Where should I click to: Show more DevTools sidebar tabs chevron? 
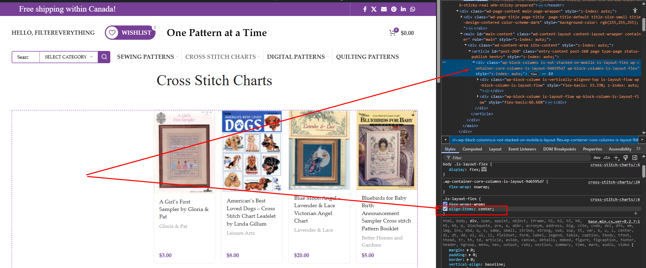(x=639, y=149)
